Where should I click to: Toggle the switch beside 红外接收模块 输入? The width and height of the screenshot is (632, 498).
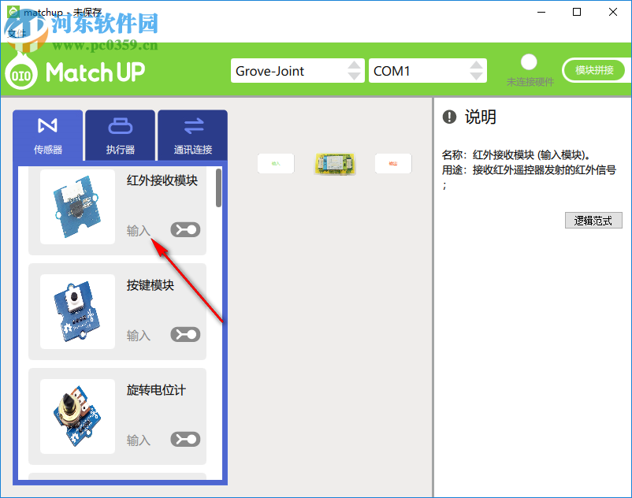[184, 229]
